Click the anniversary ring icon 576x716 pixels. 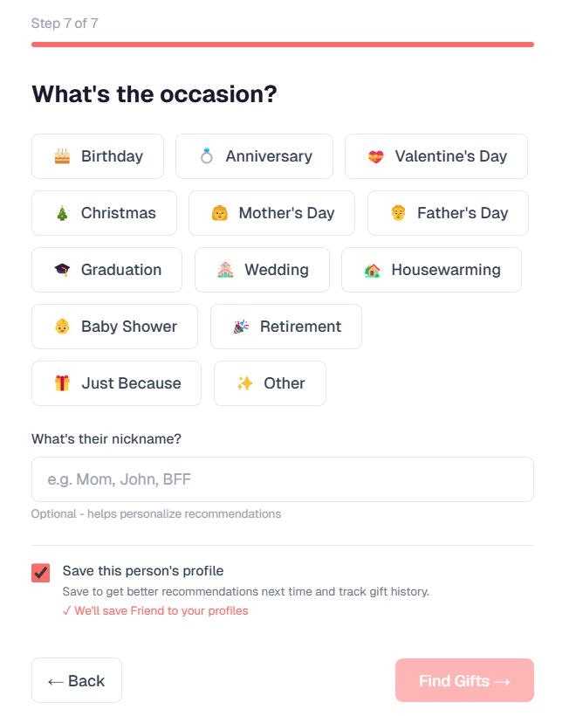[206, 156]
